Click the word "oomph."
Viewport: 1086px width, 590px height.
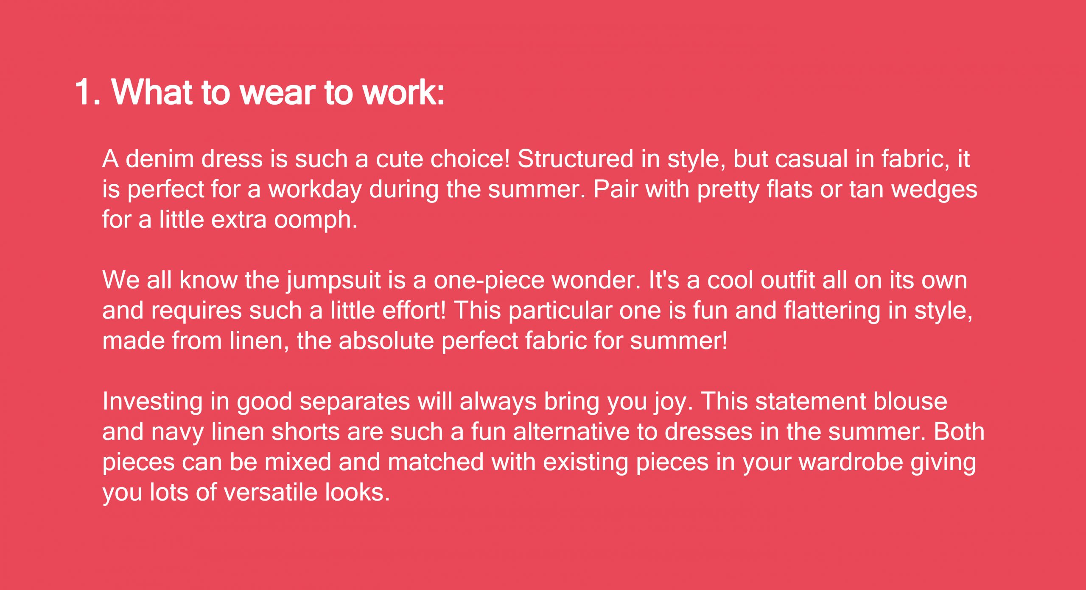coord(316,220)
